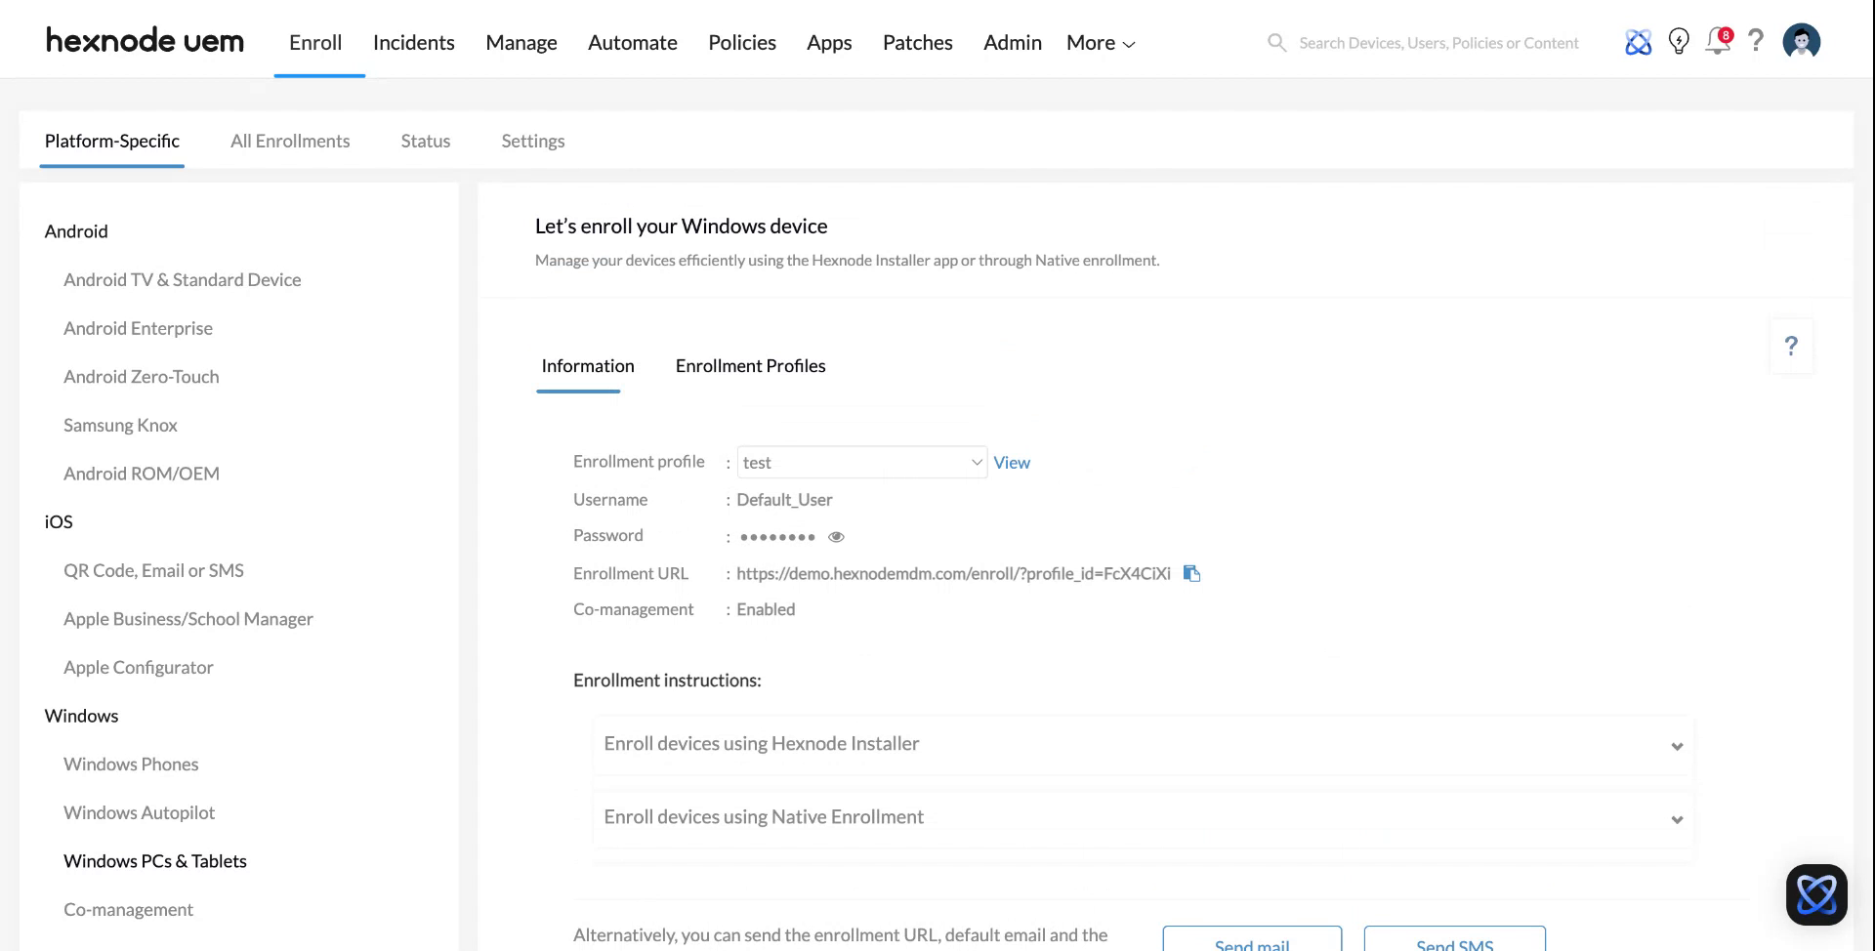Open the chat widget at bottom right
Image resolution: width=1875 pixels, height=951 pixels.
pos(1816,893)
